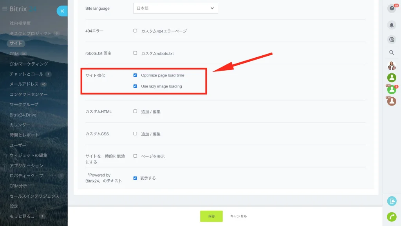Click the green 保存 button
Image resolution: width=401 pixels, height=226 pixels.
(211, 216)
